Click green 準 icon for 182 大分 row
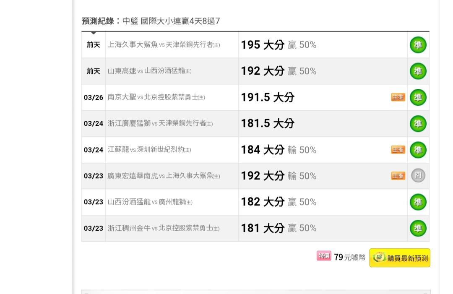Image resolution: width=453 pixels, height=294 pixels. point(418,202)
